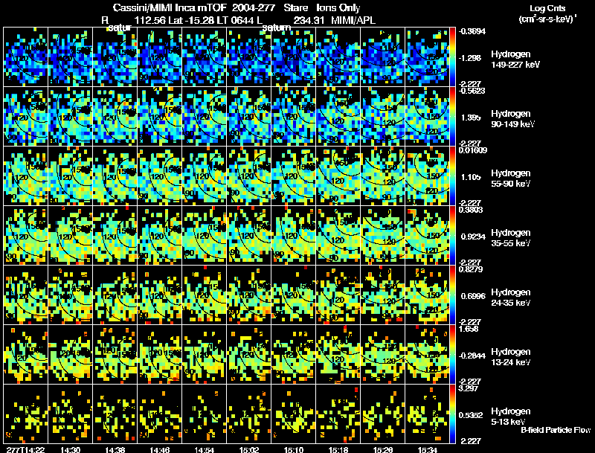Click the 'Ions Only' header label

point(338,7)
